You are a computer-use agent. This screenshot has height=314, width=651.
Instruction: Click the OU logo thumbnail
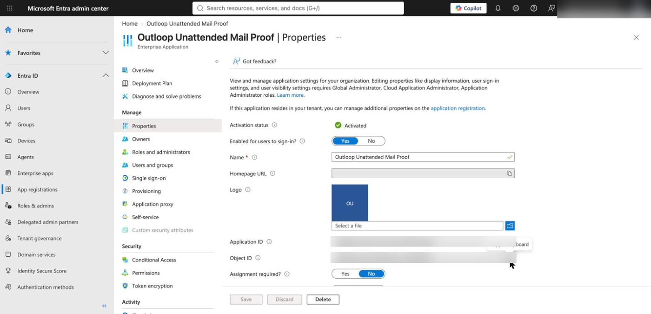(350, 203)
